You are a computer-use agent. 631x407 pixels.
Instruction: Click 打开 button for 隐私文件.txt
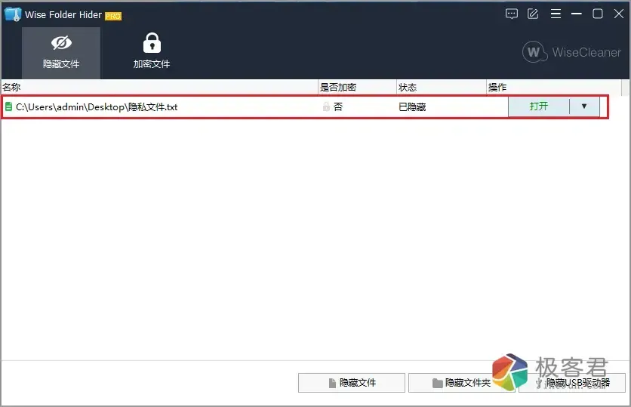tap(539, 106)
